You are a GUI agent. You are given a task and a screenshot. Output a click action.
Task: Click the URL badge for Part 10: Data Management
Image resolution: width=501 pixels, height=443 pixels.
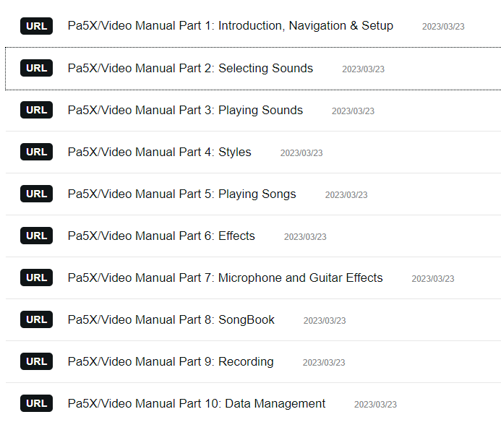(36, 403)
